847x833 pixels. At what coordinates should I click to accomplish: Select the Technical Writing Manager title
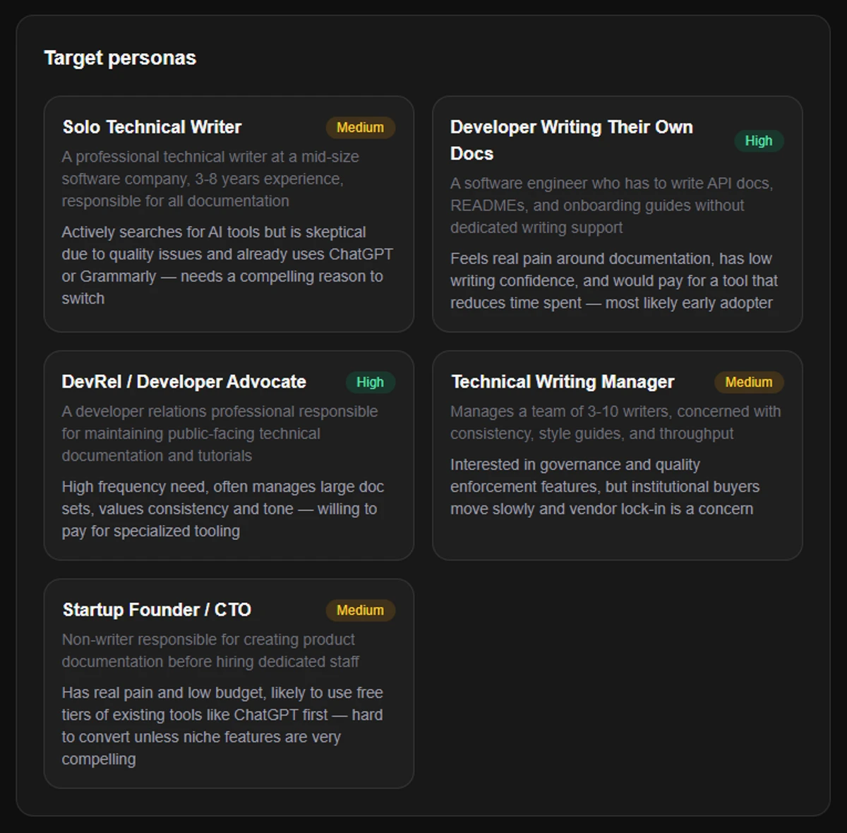[x=563, y=382]
